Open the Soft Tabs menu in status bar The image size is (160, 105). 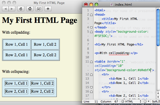pyautogui.click(x=156, y=101)
